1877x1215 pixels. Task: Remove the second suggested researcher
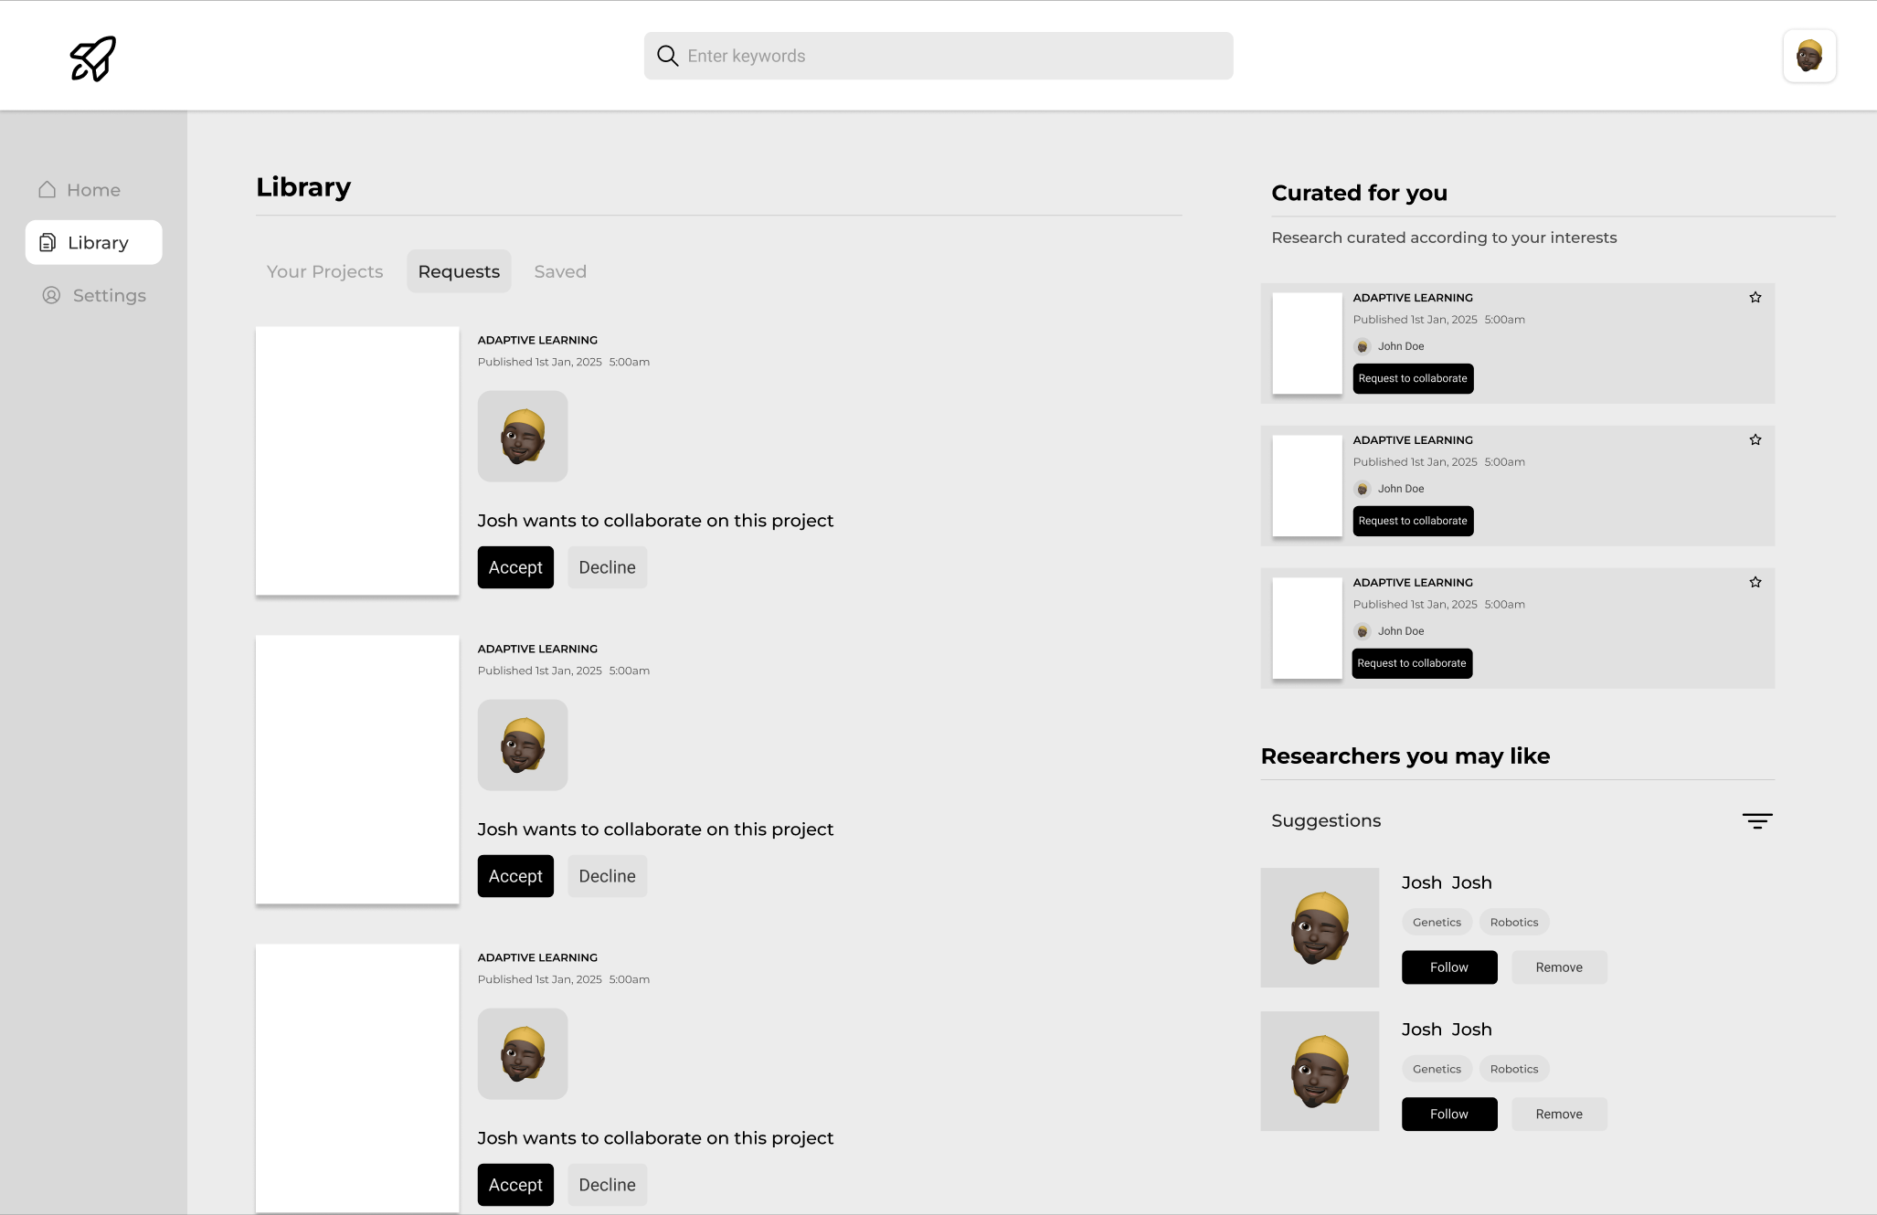tap(1558, 1115)
